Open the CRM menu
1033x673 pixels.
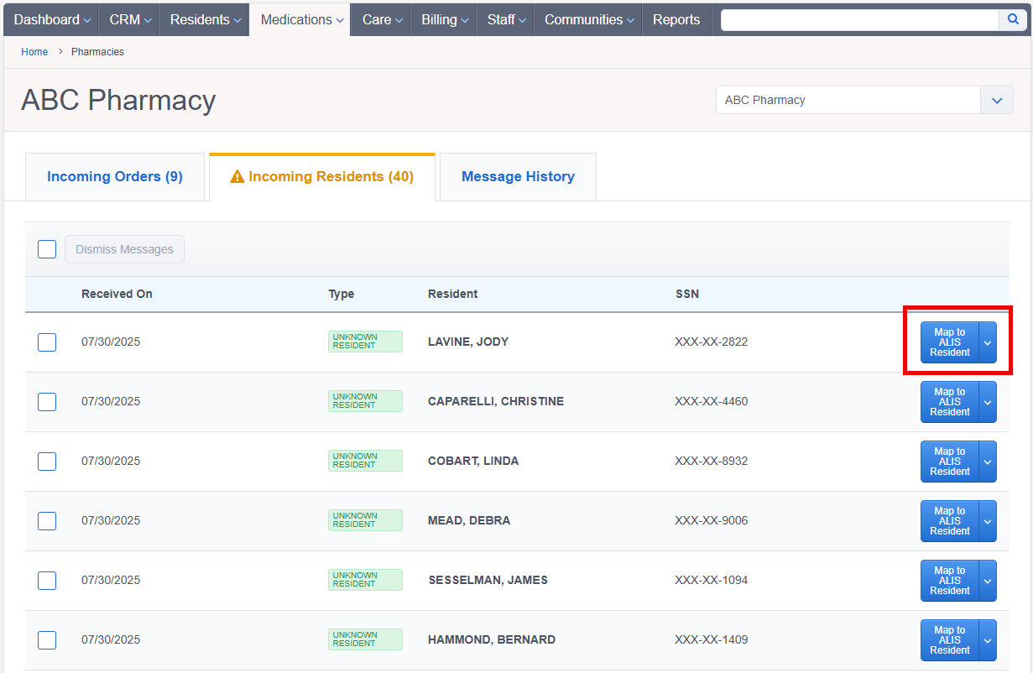point(130,19)
